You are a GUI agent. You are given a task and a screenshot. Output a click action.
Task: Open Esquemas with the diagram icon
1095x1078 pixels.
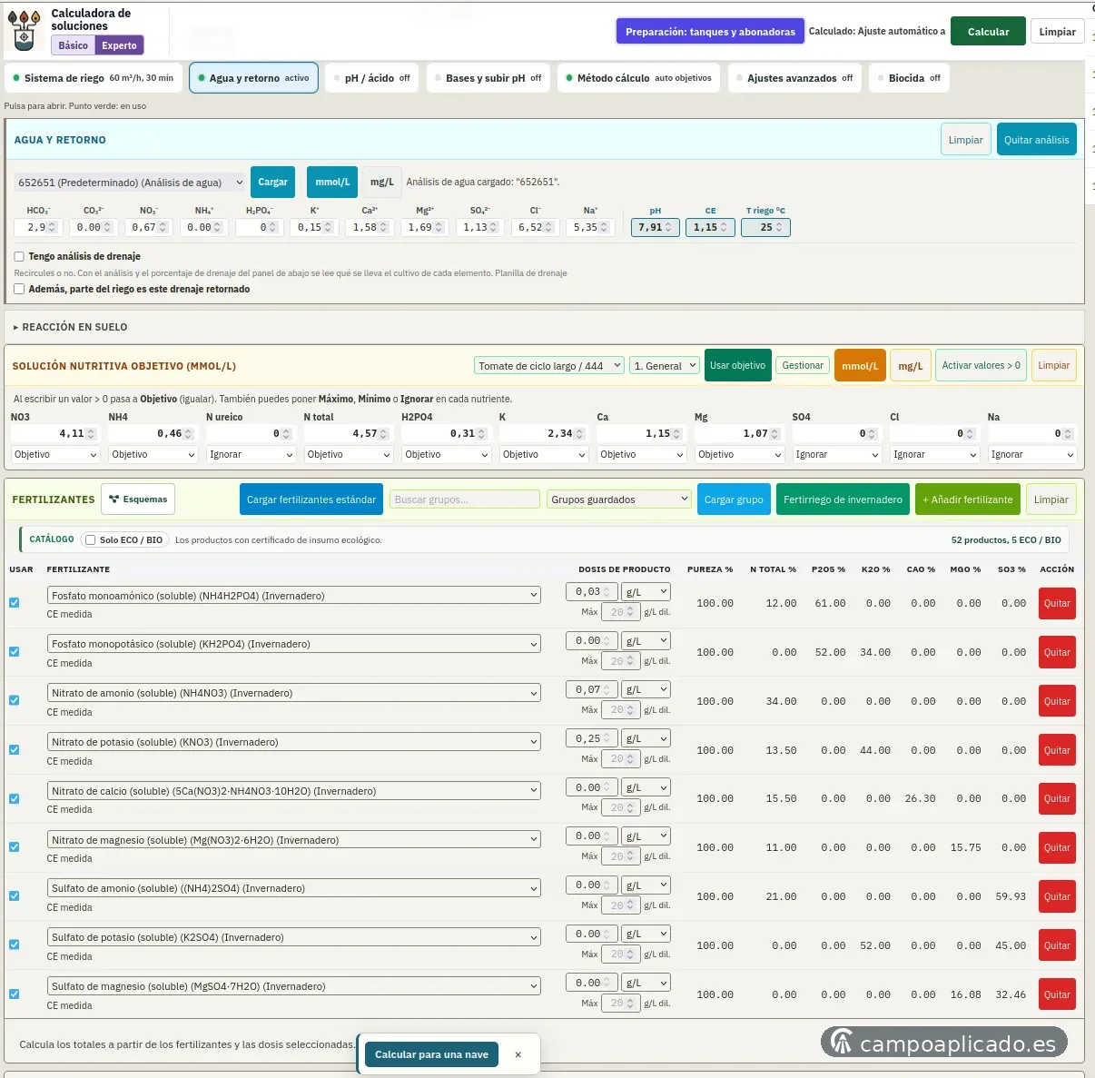pos(138,499)
